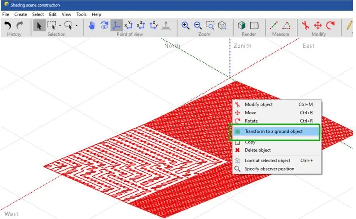This screenshot has height=219, width=356.
Task: Click the Redo arrow in History
Action: pos(20,25)
